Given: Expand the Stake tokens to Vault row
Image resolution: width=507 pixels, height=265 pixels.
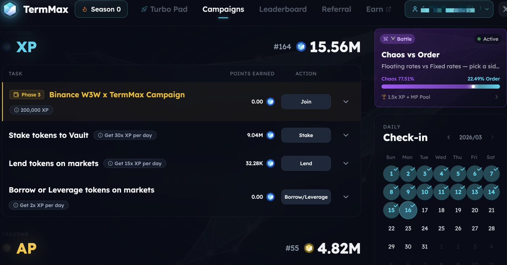Looking at the screenshot, I should click(346, 135).
